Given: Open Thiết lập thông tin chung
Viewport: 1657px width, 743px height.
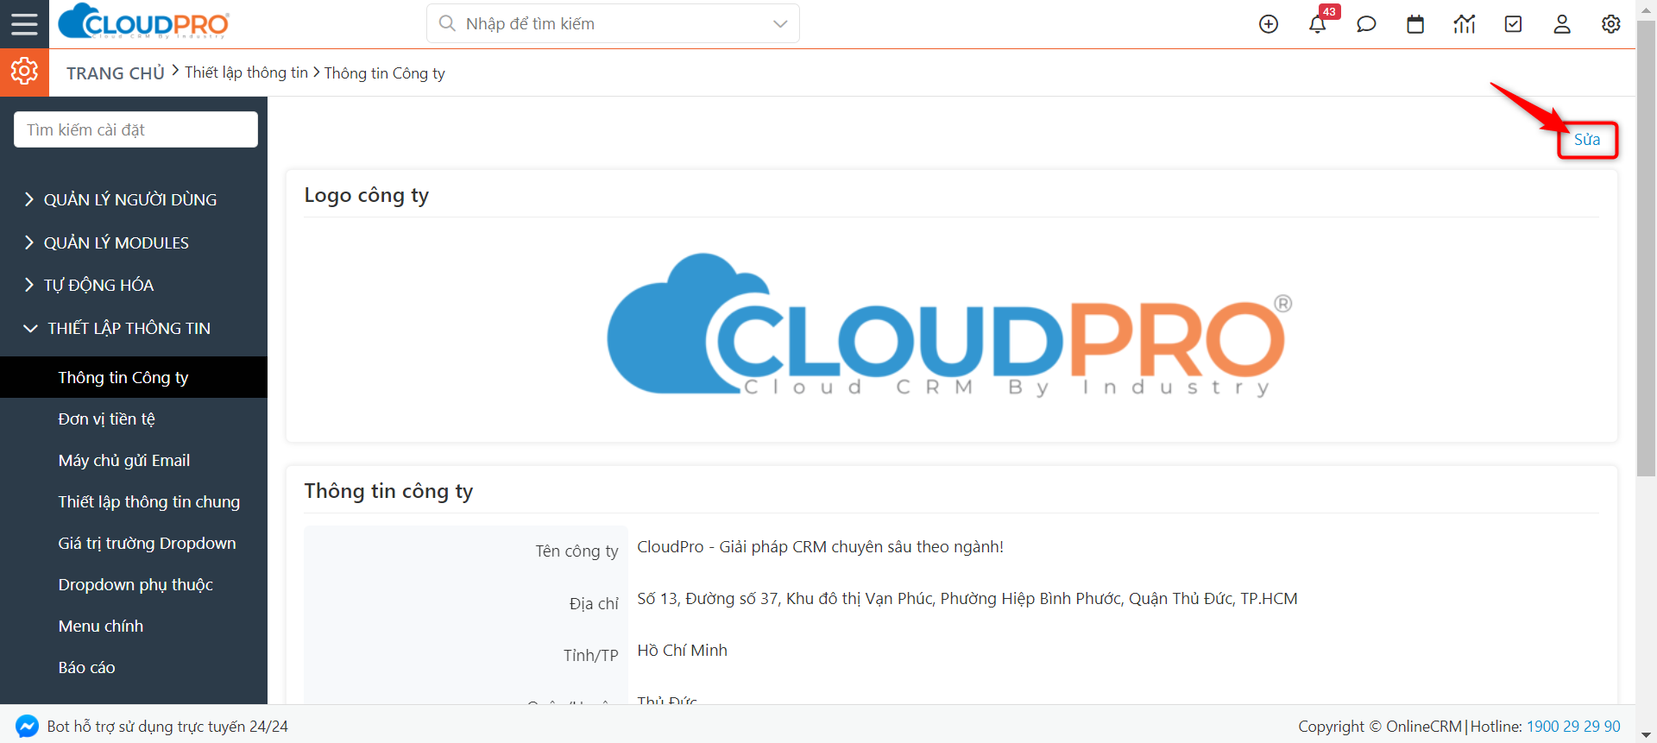Looking at the screenshot, I should coord(149,501).
